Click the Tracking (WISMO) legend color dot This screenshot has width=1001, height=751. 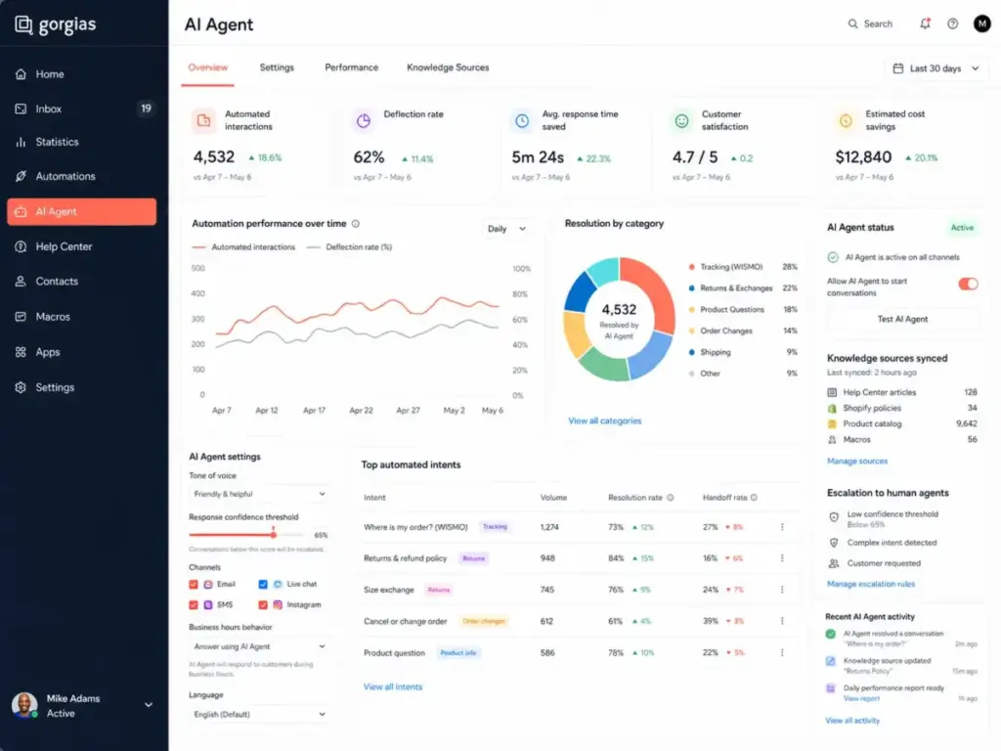point(691,267)
